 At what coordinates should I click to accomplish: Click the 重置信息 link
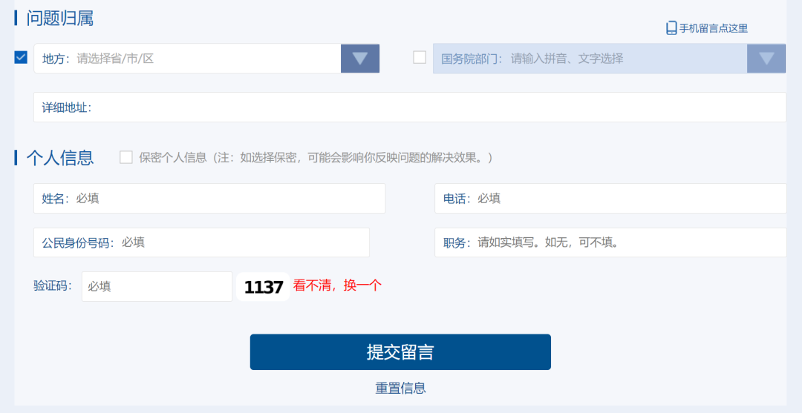tap(400, 388)
